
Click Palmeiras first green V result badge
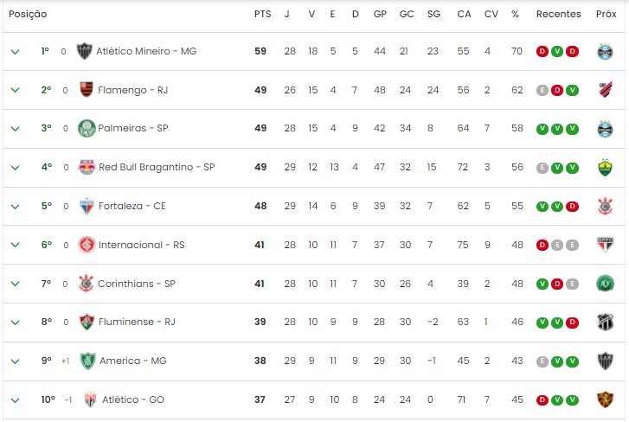click(x=542, y=129)
